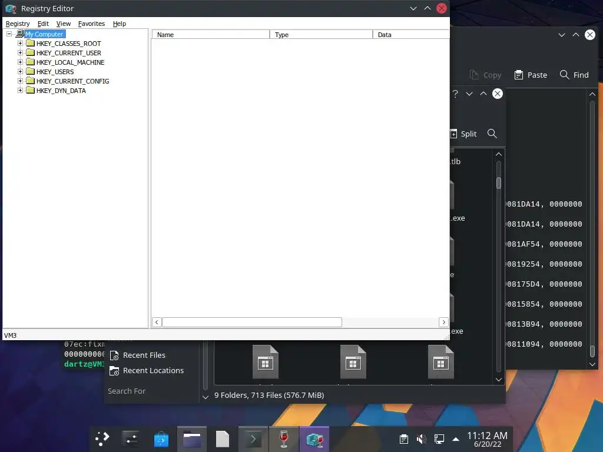Click the text editor scrollbar down arrow
This screenshot has height=452, width=603.
click(x=592, y=364)
